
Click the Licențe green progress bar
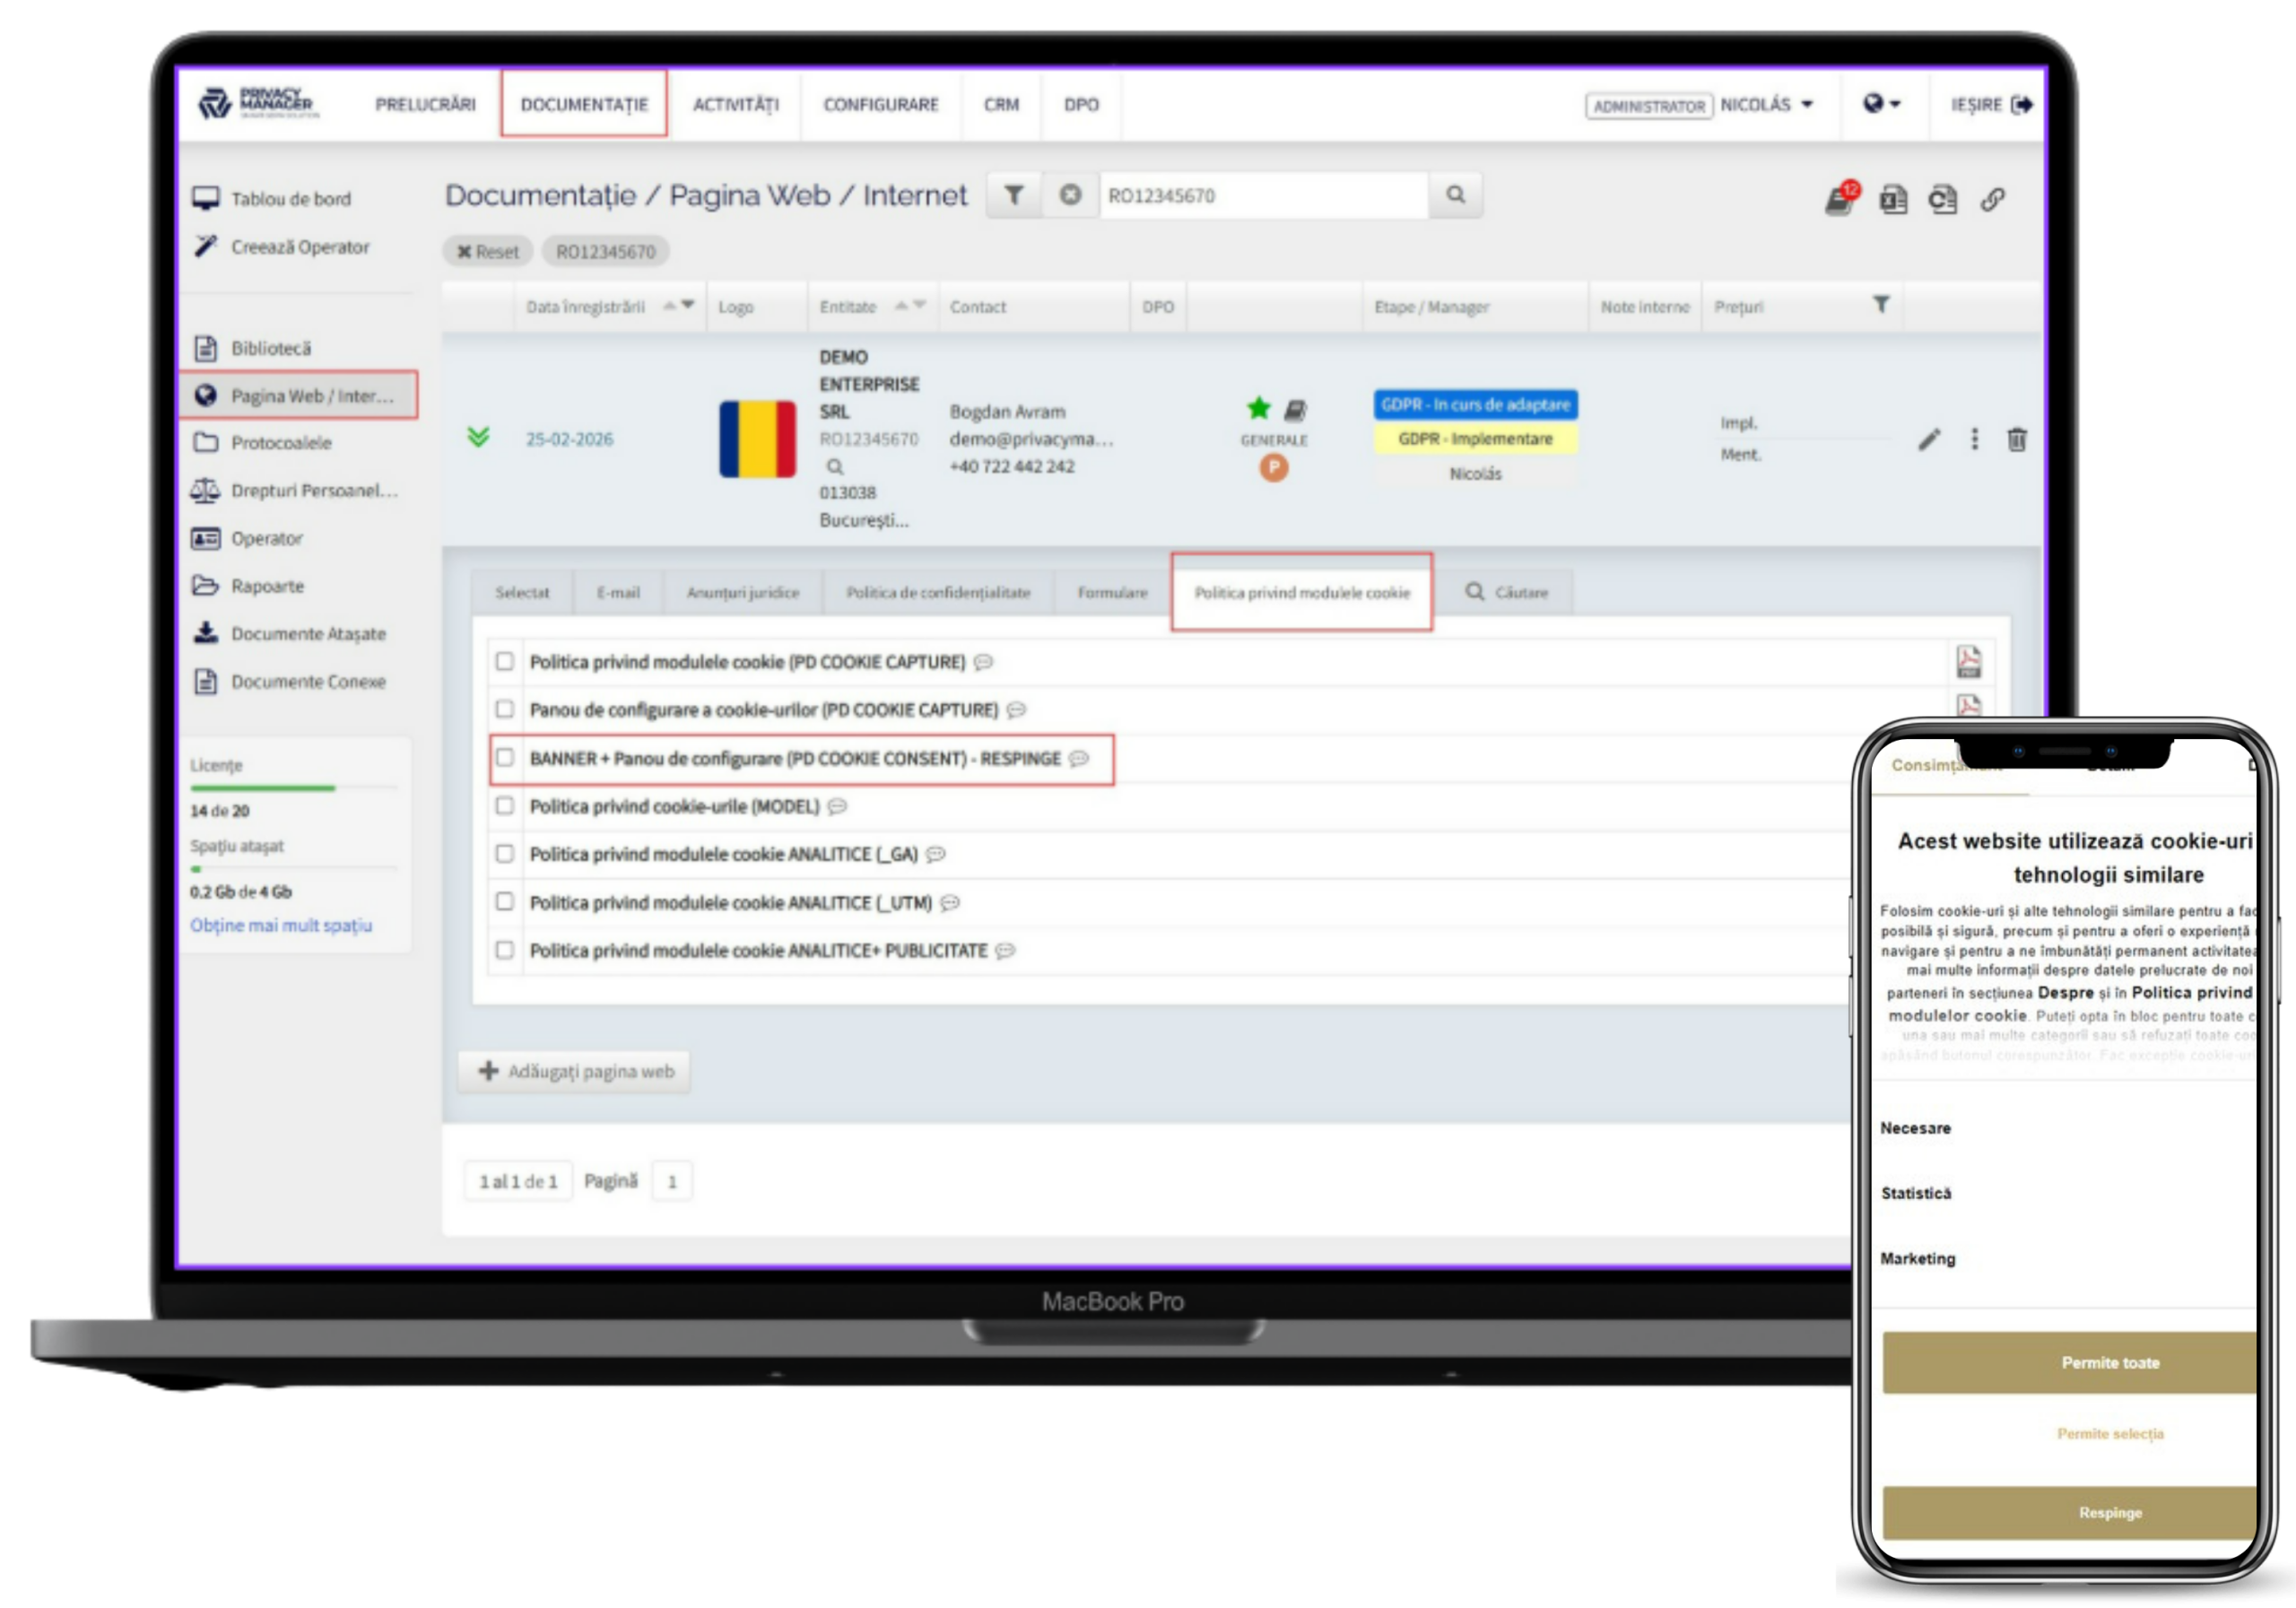(263, 789)
